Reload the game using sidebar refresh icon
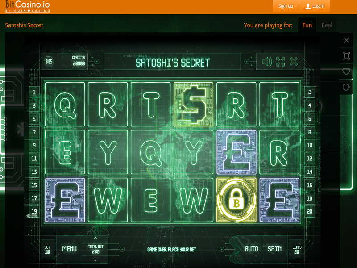 pyautogui.click(x=346, y=87)
